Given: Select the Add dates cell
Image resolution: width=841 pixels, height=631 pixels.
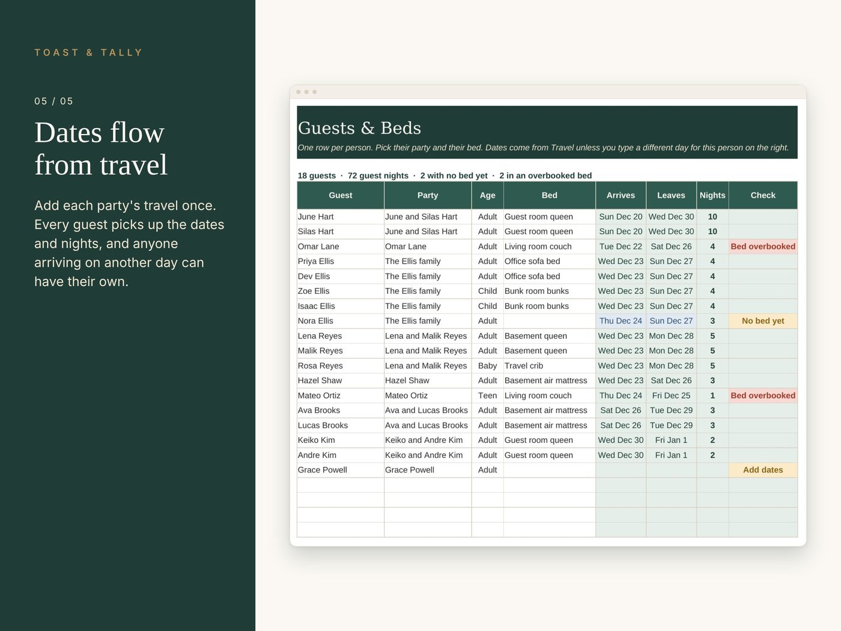Looking at the screenshot, I should click(763, 470).
